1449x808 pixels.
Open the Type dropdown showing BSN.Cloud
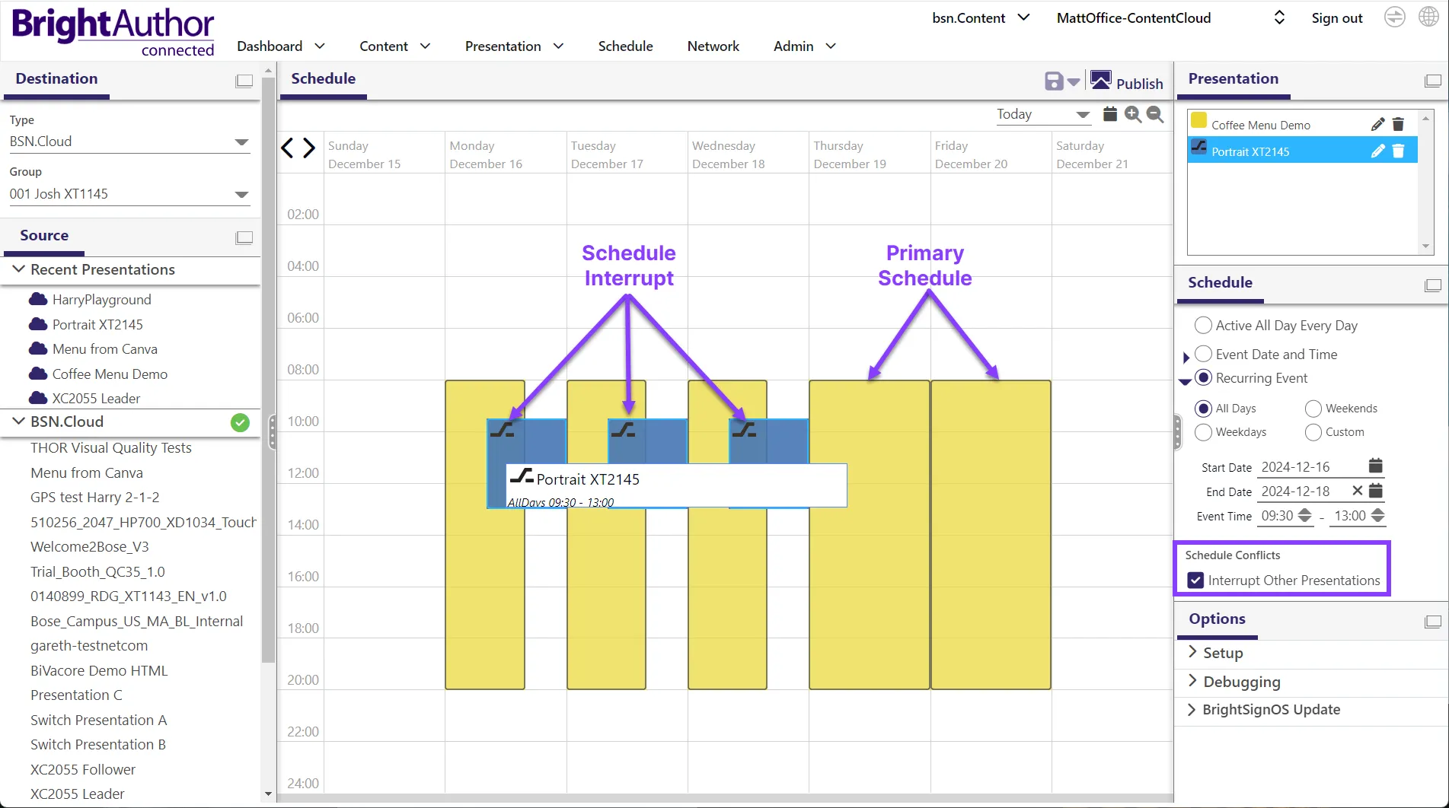click(129, 142)
